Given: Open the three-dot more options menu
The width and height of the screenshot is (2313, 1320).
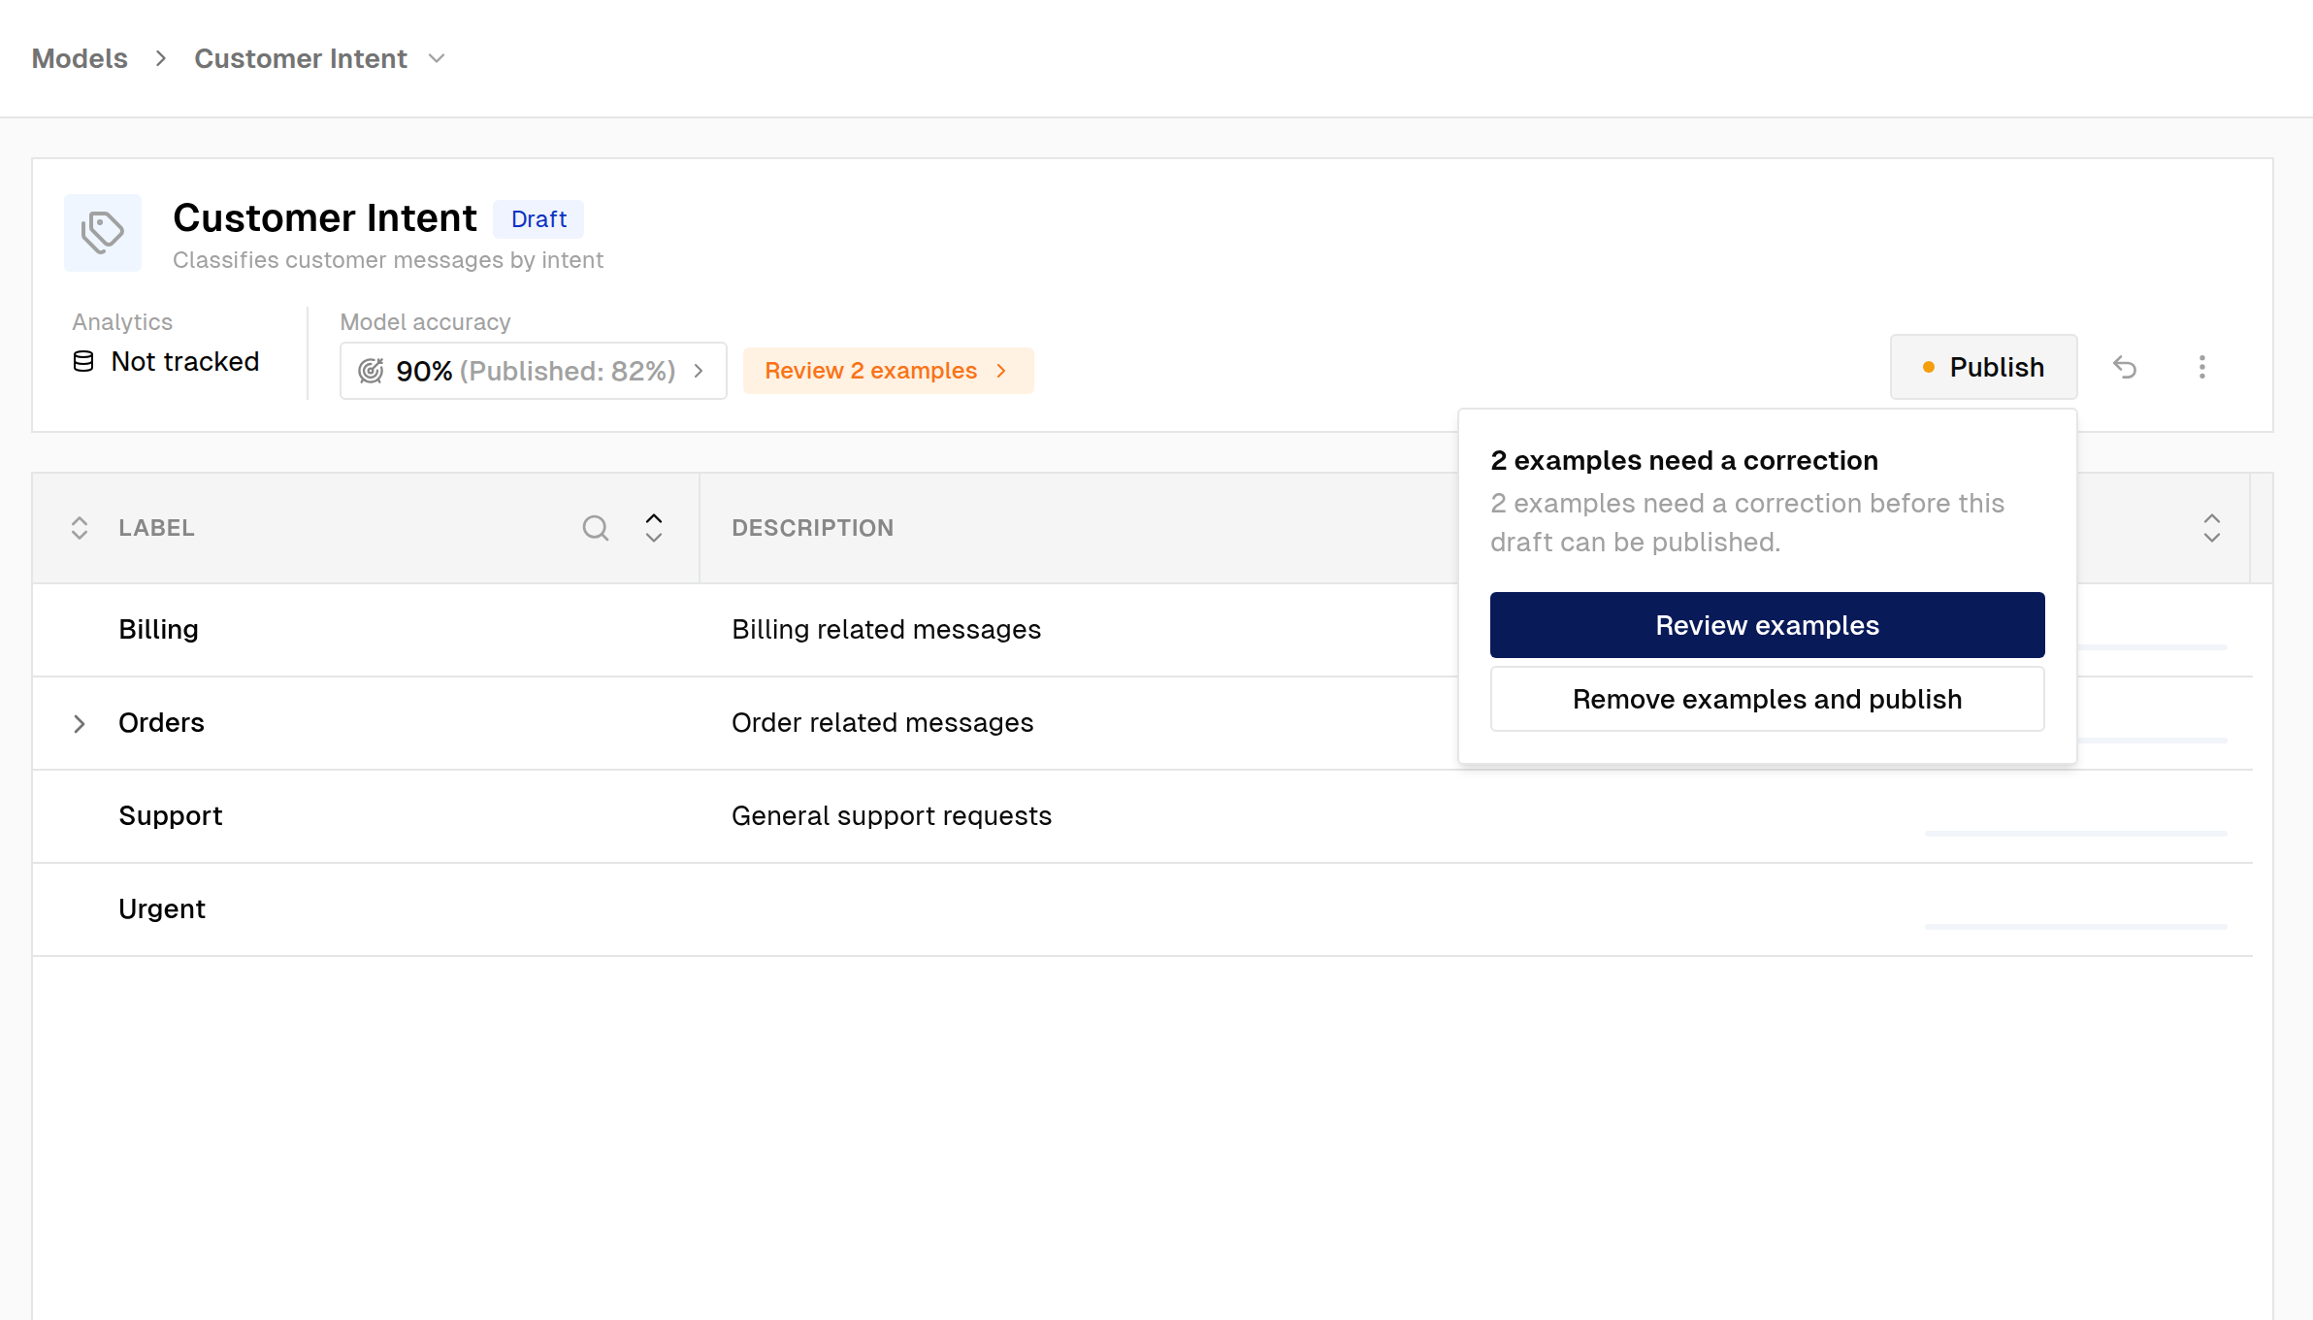Looking at the screenshot, I should point(2202,367).
